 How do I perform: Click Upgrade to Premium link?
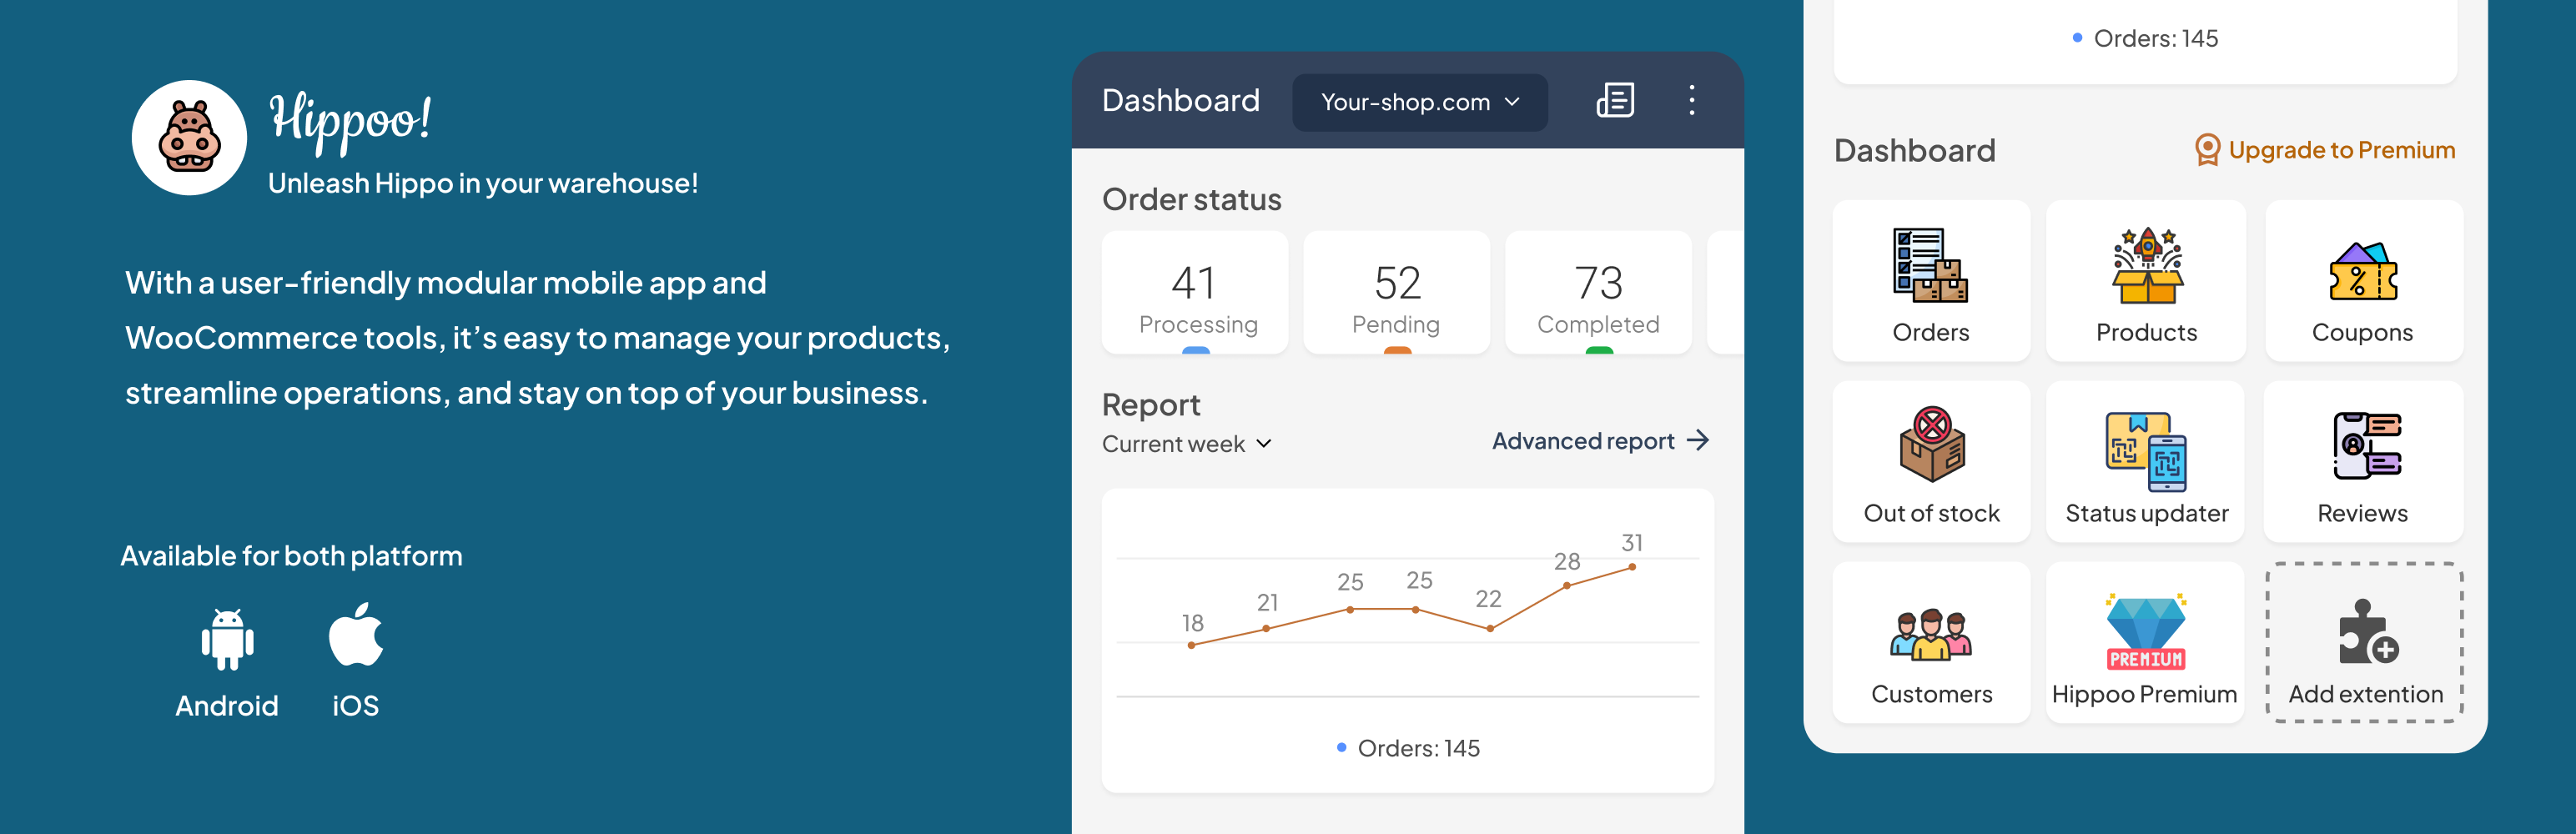click(x=2325, y=150)
